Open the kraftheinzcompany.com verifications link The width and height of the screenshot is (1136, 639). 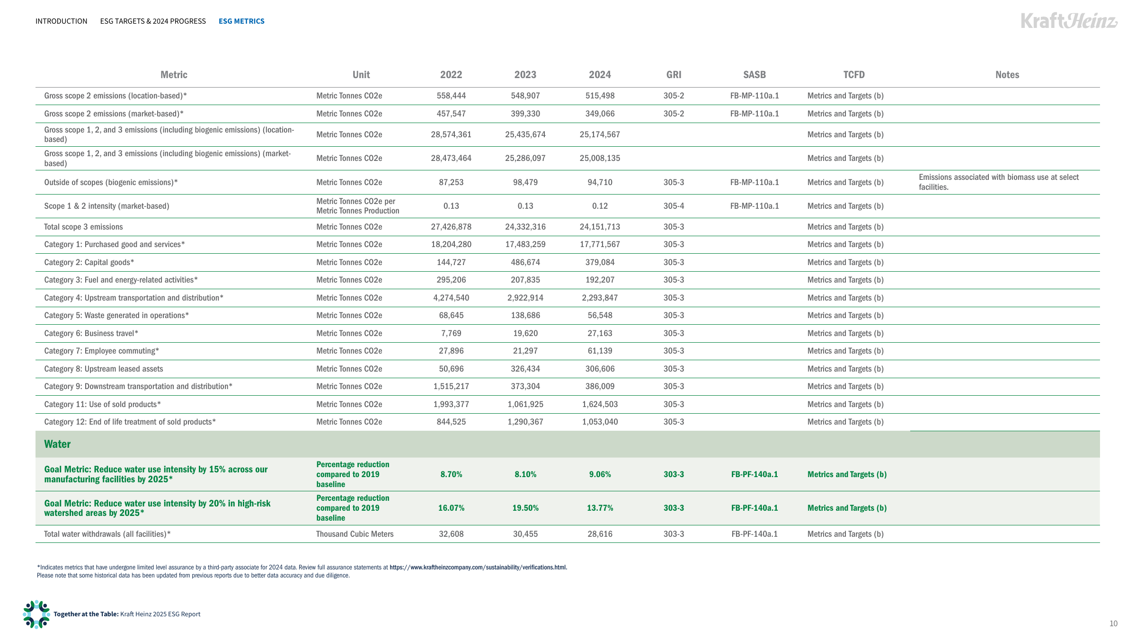[478, 567]
